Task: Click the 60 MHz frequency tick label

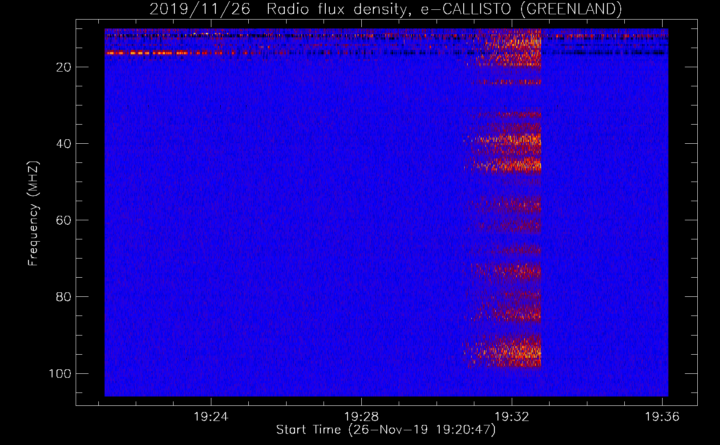Action: 64,220
